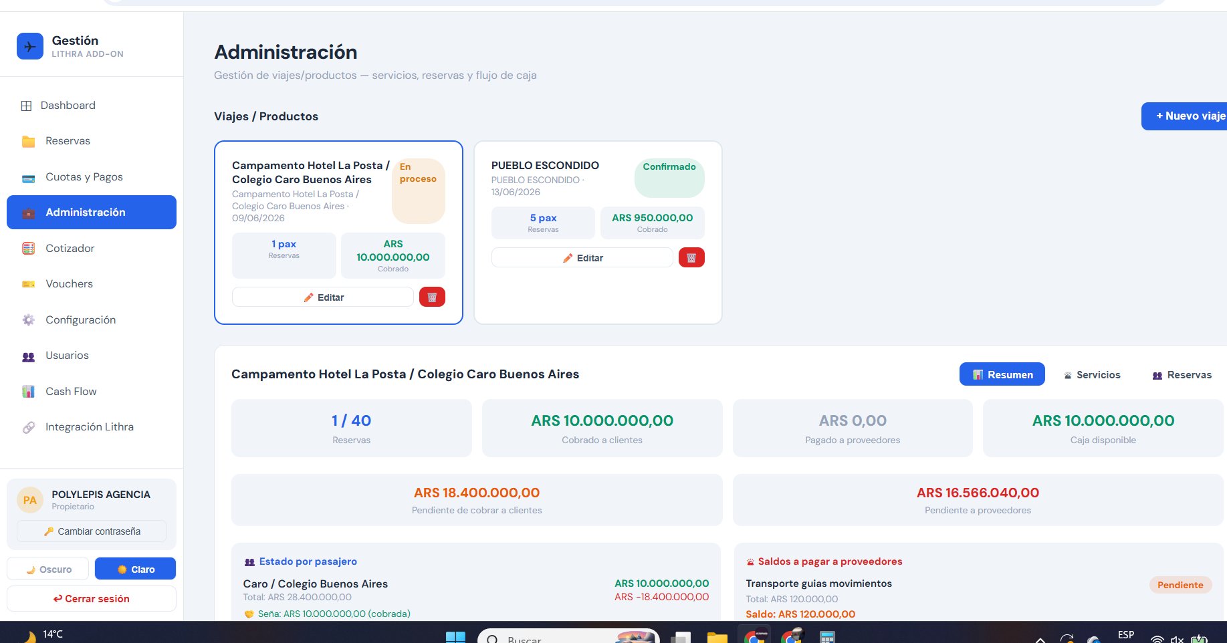This screenshot has height=643, width=1227.
Task: Select the Resumen tab
Action: pos(1002,375)
